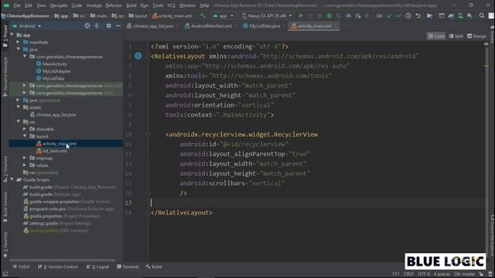Select MyListAdapter in project tree
This screenshot has height=278, width=495.
[56, 71]
